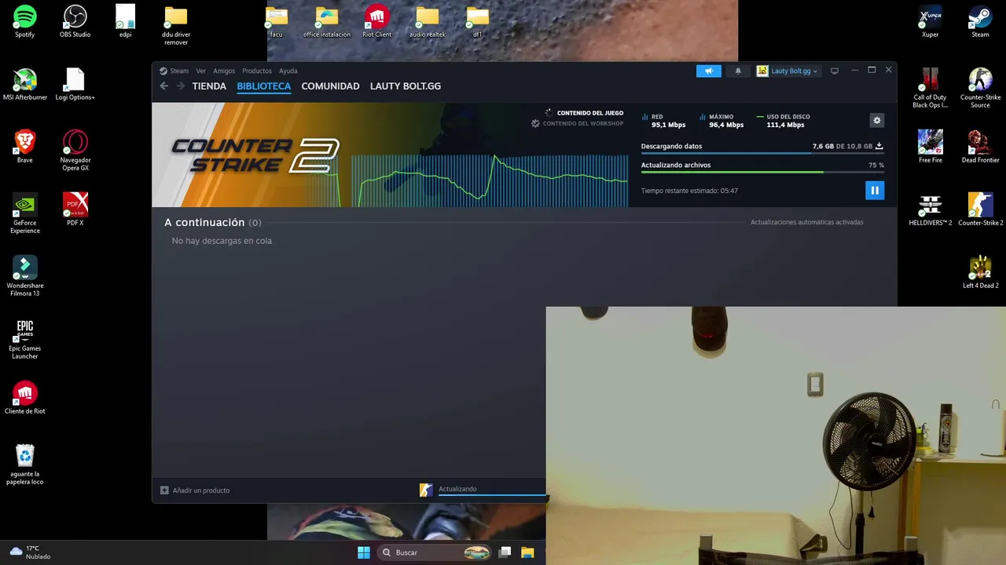1006x565 pixels.
Task: Switch to the COMUNIDAD tab
Action: pos(330,86)
